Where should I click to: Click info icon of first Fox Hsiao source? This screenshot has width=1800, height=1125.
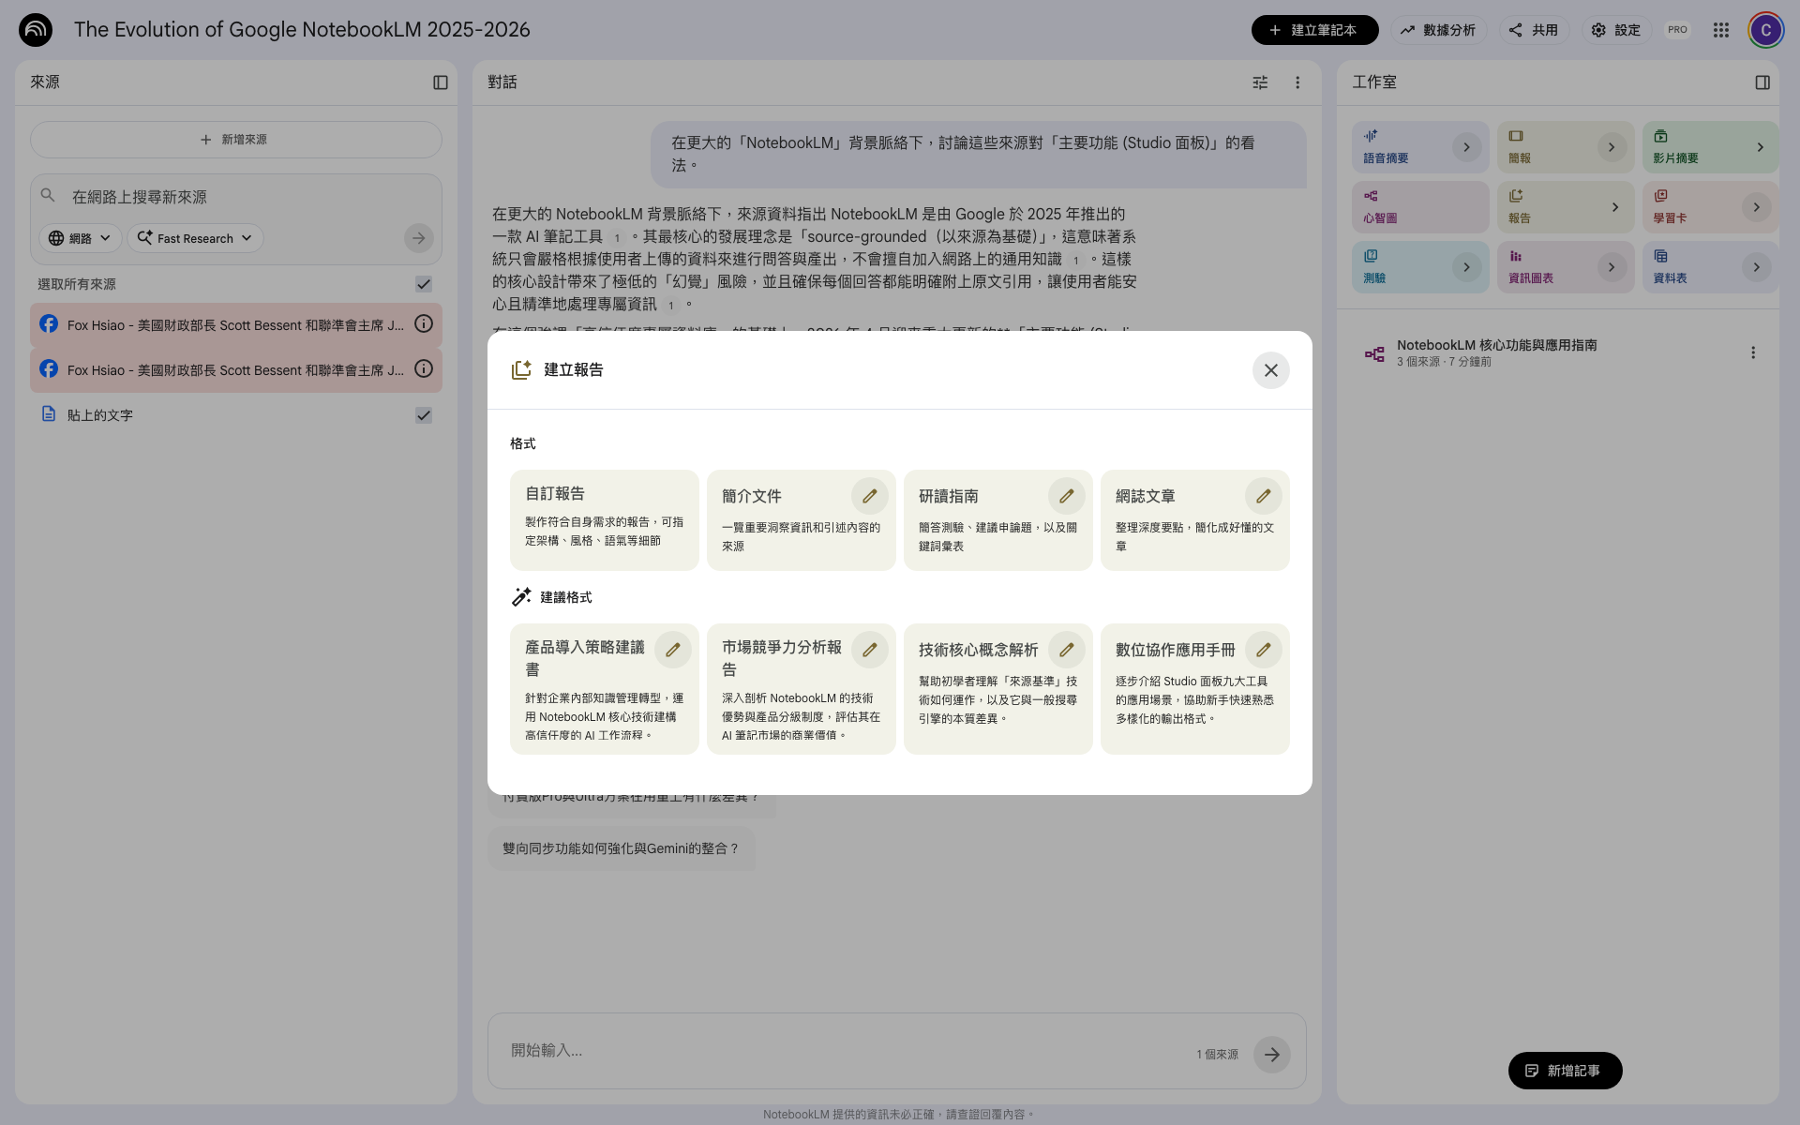click(x=424, y=324)
